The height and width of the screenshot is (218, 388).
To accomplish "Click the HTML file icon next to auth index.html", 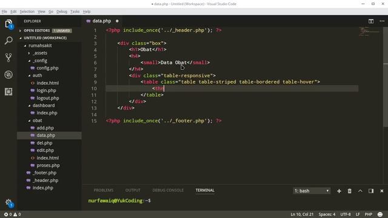I will 32,83.
